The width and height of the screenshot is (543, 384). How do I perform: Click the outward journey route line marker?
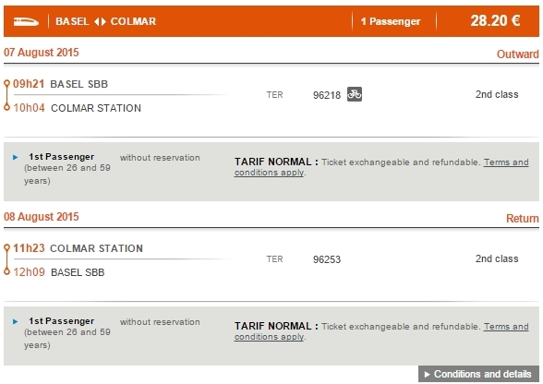6,95
